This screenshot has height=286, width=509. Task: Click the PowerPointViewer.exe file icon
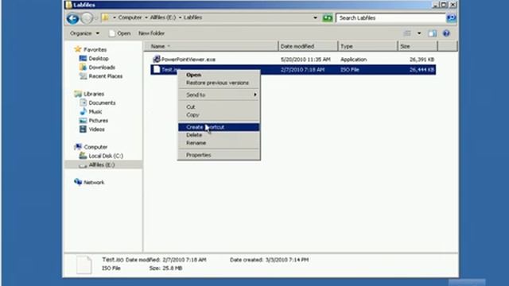pos(157,59)
